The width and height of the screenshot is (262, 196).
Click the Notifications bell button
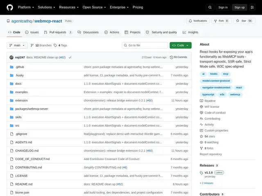click(198, 21)
